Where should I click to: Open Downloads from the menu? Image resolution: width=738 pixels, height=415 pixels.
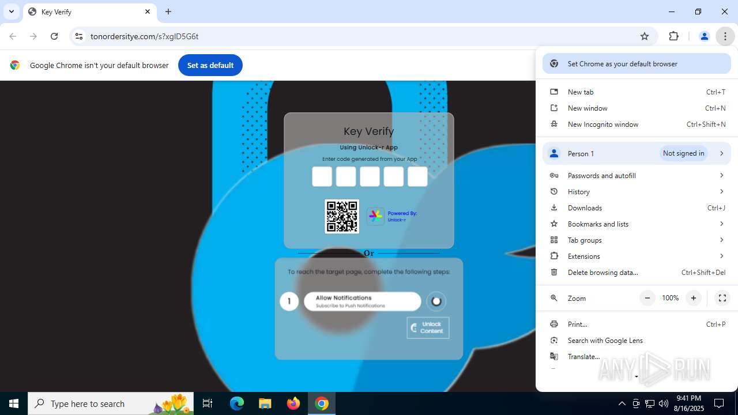(x=637, y=208)
